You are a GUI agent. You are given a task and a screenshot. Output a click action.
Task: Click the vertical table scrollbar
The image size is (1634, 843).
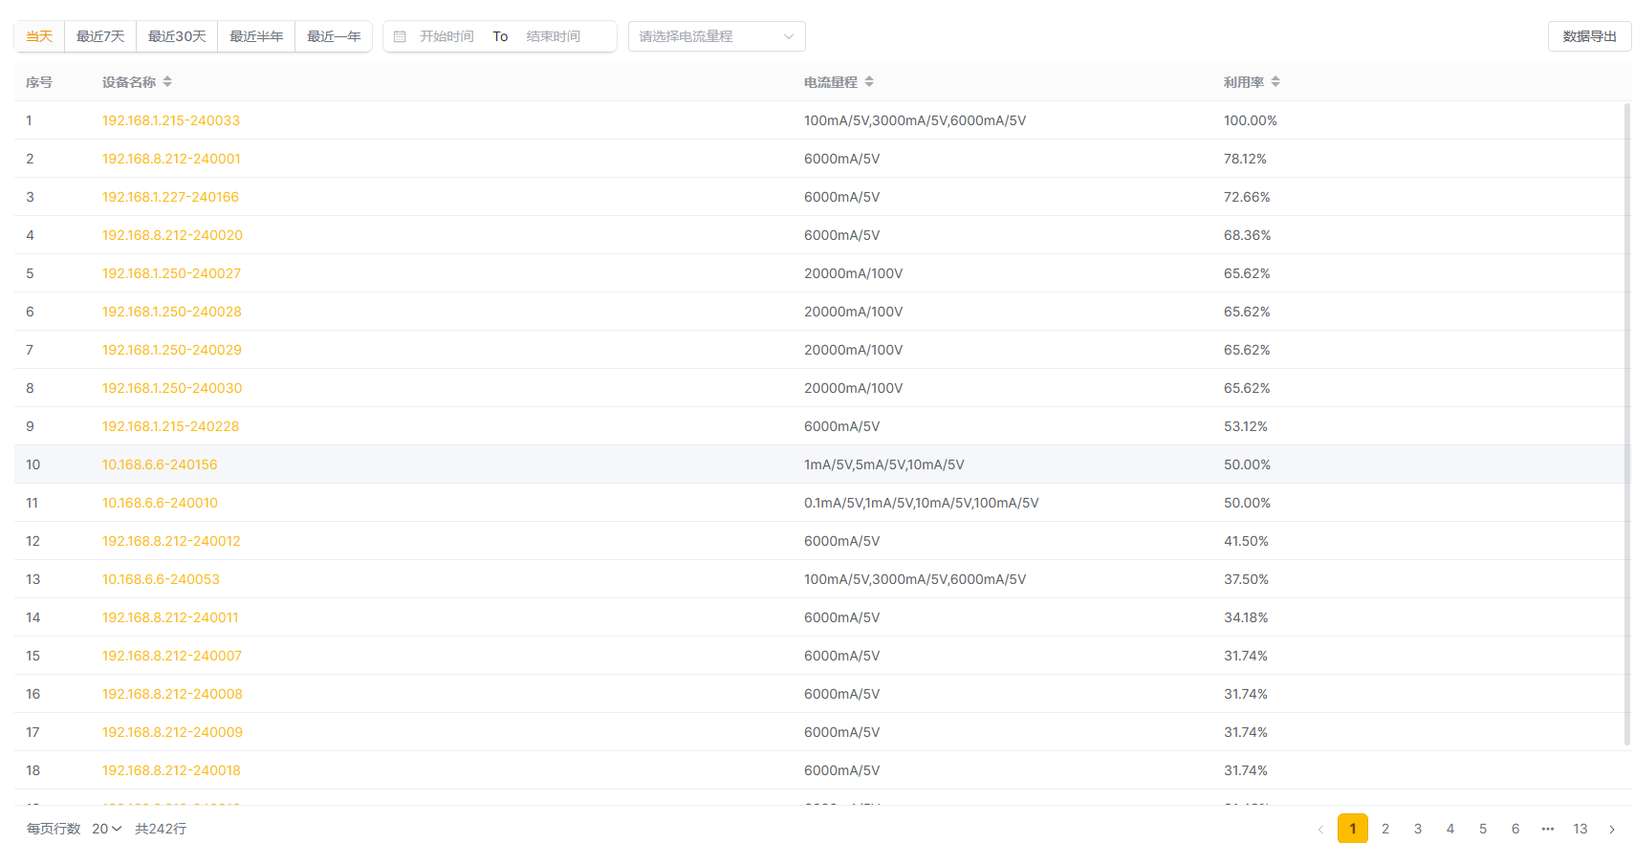pyautogui.click(x=1627, y=424)
